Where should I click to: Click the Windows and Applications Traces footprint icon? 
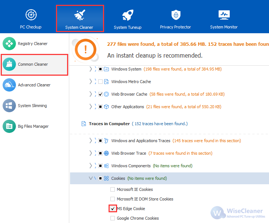click(x=106, y=141)
